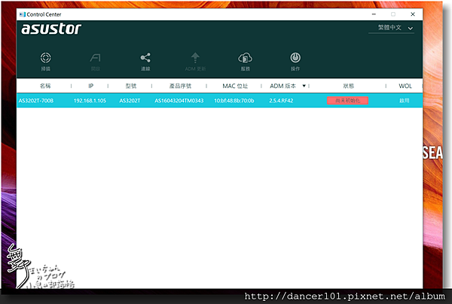Image resolution: width=452 pixels, height=304 pixels.
Task: Click the Connect (連線) share icon
Action: (145, 58)
